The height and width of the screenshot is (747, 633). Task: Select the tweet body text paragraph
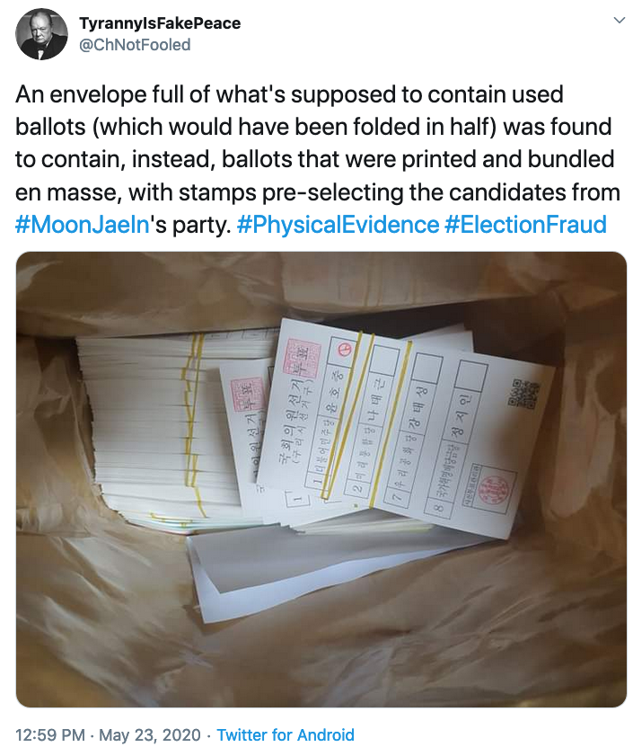coord(318,160)
